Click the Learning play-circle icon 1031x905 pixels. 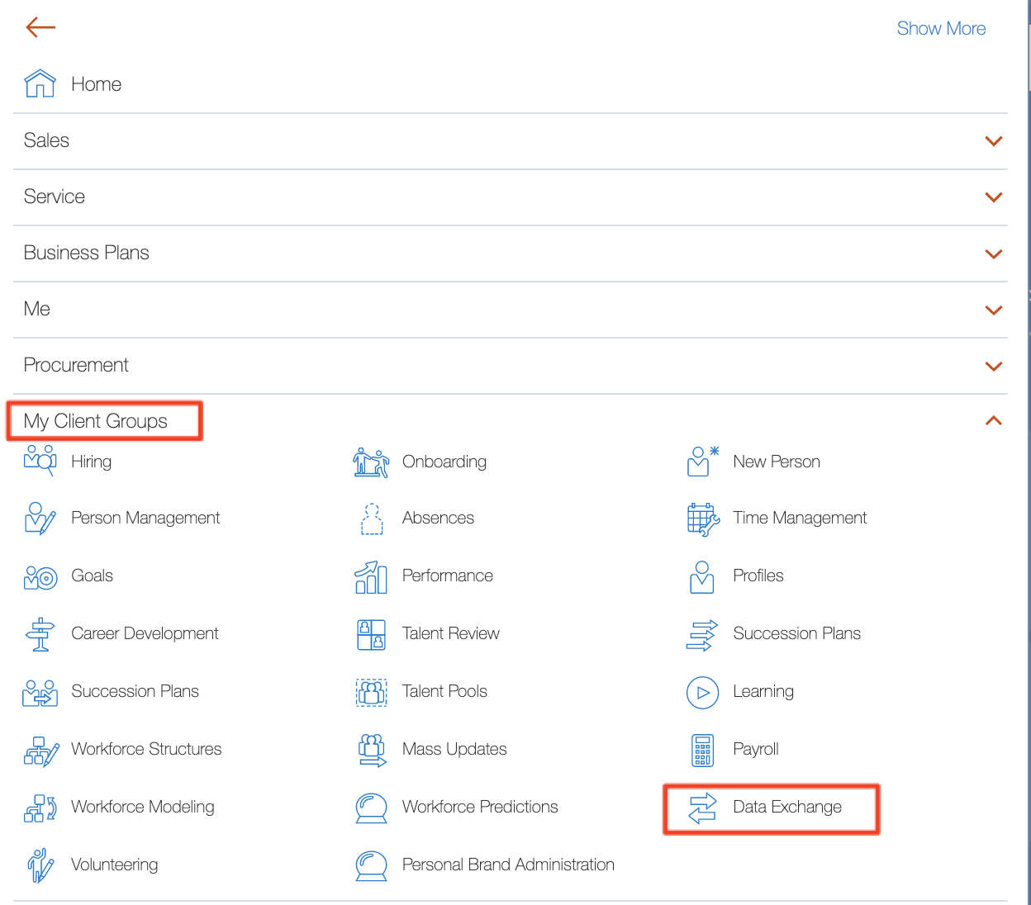click(x=702, y=692)
